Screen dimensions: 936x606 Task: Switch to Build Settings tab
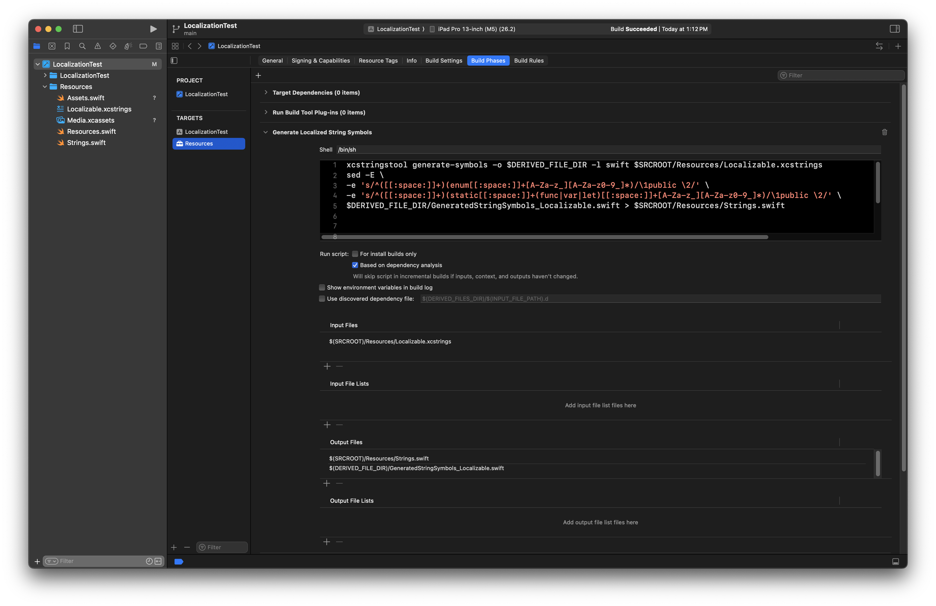click(x=444, y=61)
